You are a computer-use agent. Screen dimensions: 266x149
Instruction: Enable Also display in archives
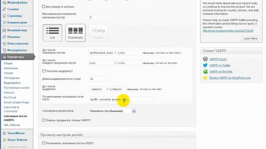coord(44,7)
